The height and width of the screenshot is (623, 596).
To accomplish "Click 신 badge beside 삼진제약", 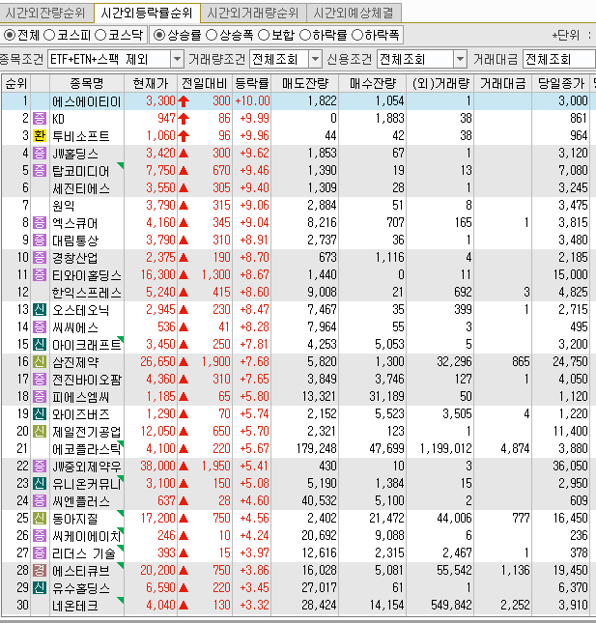I will (40, 361).
